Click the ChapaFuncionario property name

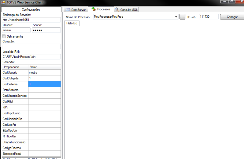(14, 142)
